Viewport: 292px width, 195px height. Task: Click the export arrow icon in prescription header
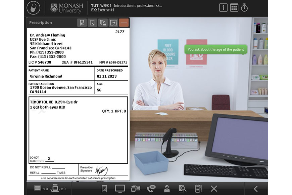click(113, 23)
